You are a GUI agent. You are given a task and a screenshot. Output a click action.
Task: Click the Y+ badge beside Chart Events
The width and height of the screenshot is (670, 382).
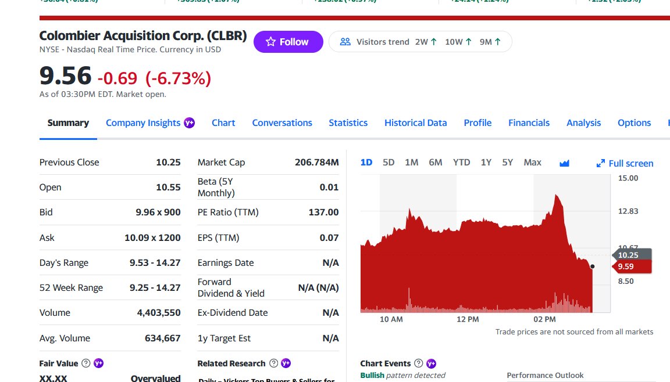[431, 363]
